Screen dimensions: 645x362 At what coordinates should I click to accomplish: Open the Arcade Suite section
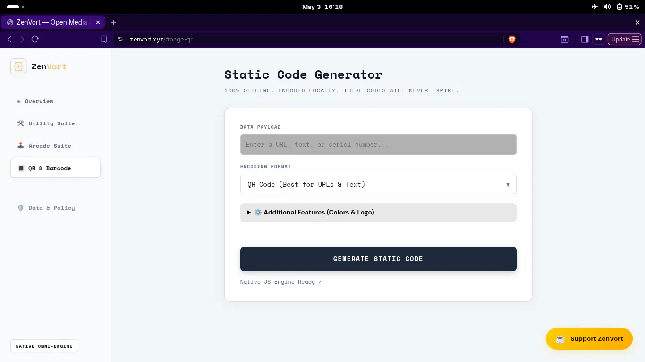pos(56,146)
